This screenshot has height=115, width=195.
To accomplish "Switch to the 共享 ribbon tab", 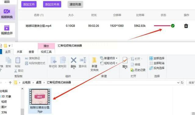I will point(19,52).
